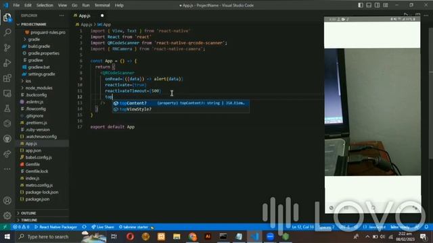The height and width of the screenshot is (243, 433).
Task: Open the Search view in activity bar
Action: pyautogui.click(x=7, y=32)
